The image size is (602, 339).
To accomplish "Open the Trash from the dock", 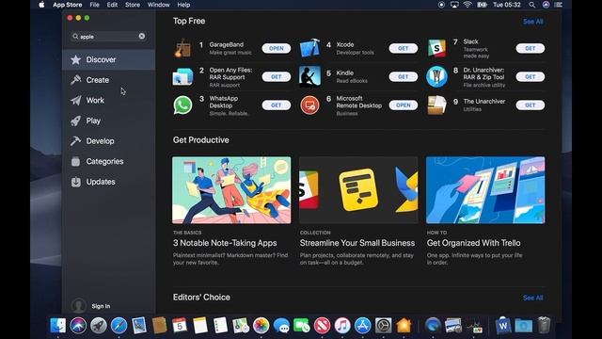I will click(544, 326).
